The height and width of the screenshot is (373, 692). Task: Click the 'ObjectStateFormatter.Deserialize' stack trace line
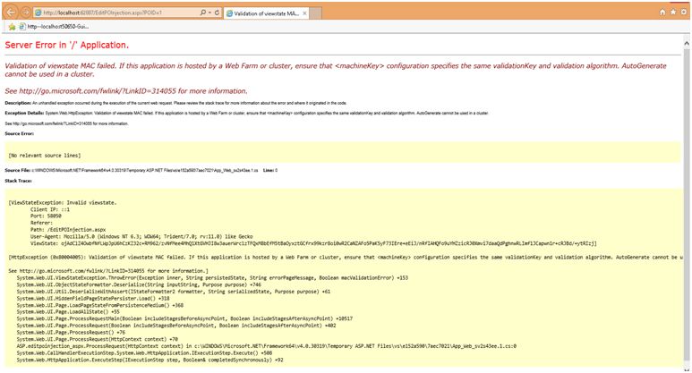[139, 284]
